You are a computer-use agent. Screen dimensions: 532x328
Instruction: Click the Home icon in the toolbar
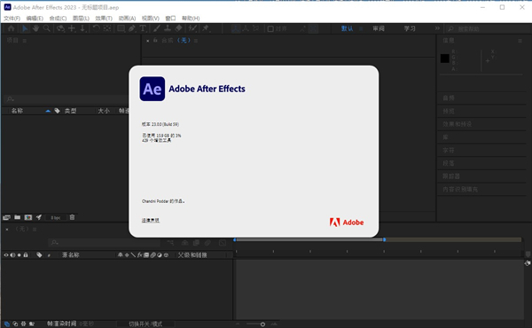[12, 28]
